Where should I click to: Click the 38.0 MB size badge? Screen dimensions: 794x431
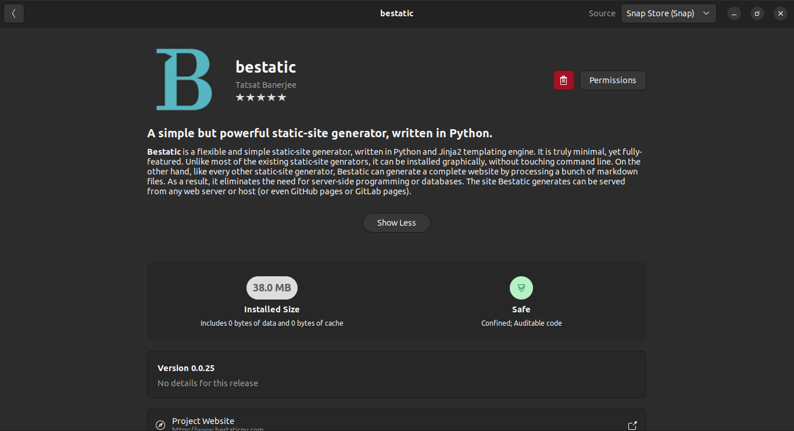(271, 287)
